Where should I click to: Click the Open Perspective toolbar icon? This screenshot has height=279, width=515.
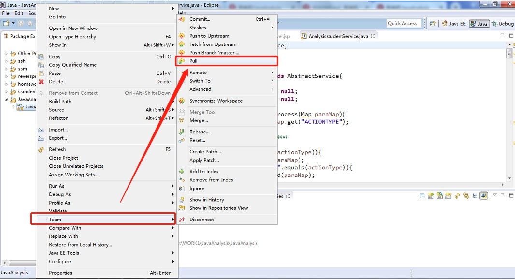(433, 24)
